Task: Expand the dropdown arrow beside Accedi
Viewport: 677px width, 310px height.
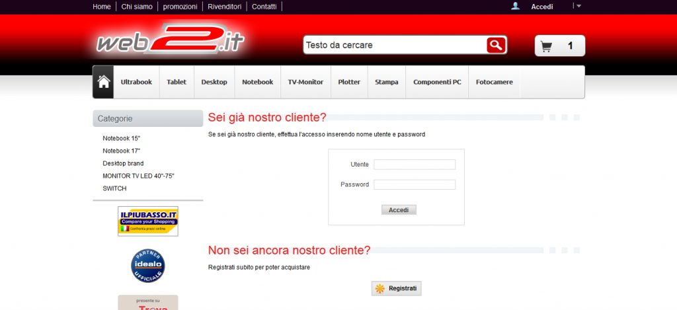Action: 578,6
